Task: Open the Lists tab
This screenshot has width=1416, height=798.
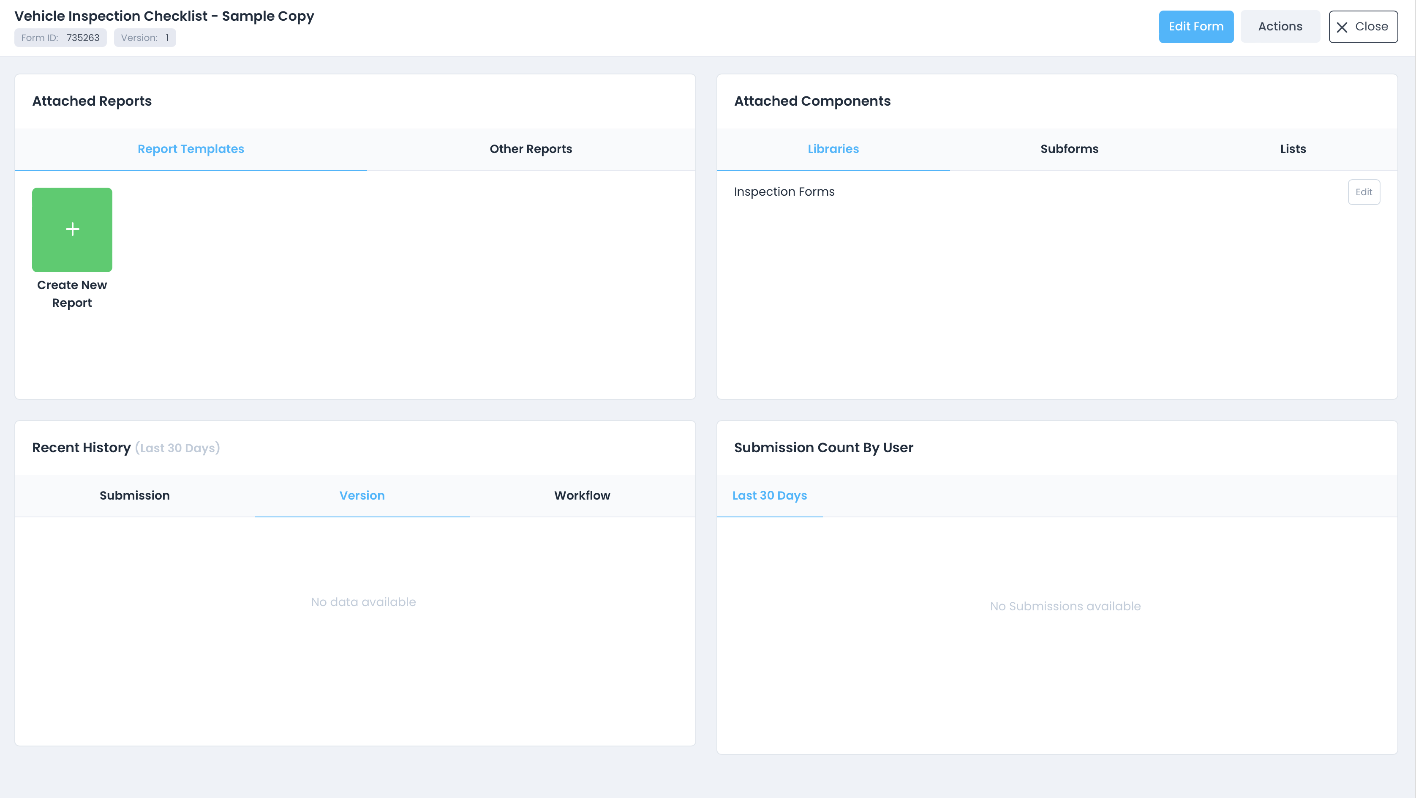Action: [x=1292, y=149]
